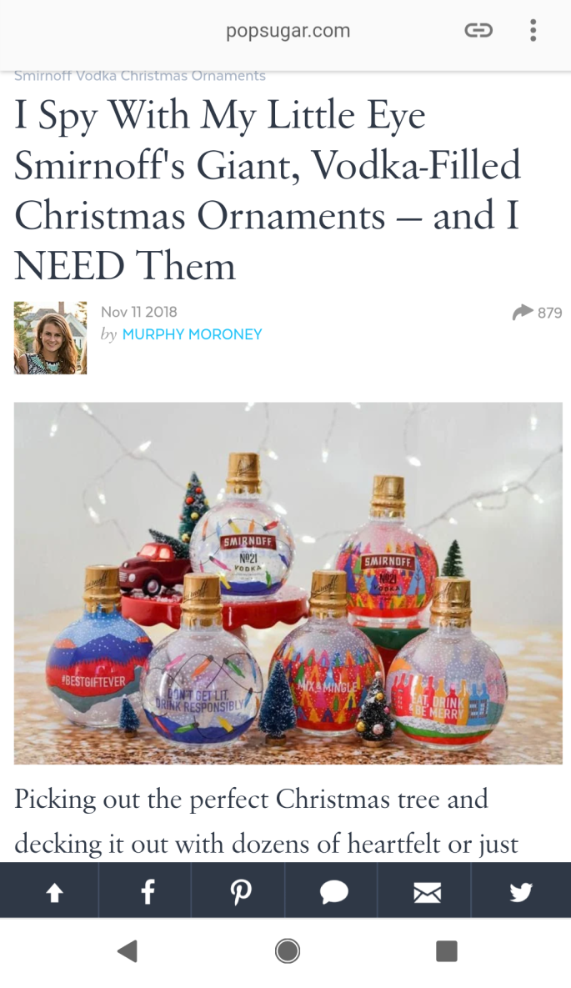Open the three-dot browser menu
Viewport: 571px width, 988px height.
click(x=533, y=30)
